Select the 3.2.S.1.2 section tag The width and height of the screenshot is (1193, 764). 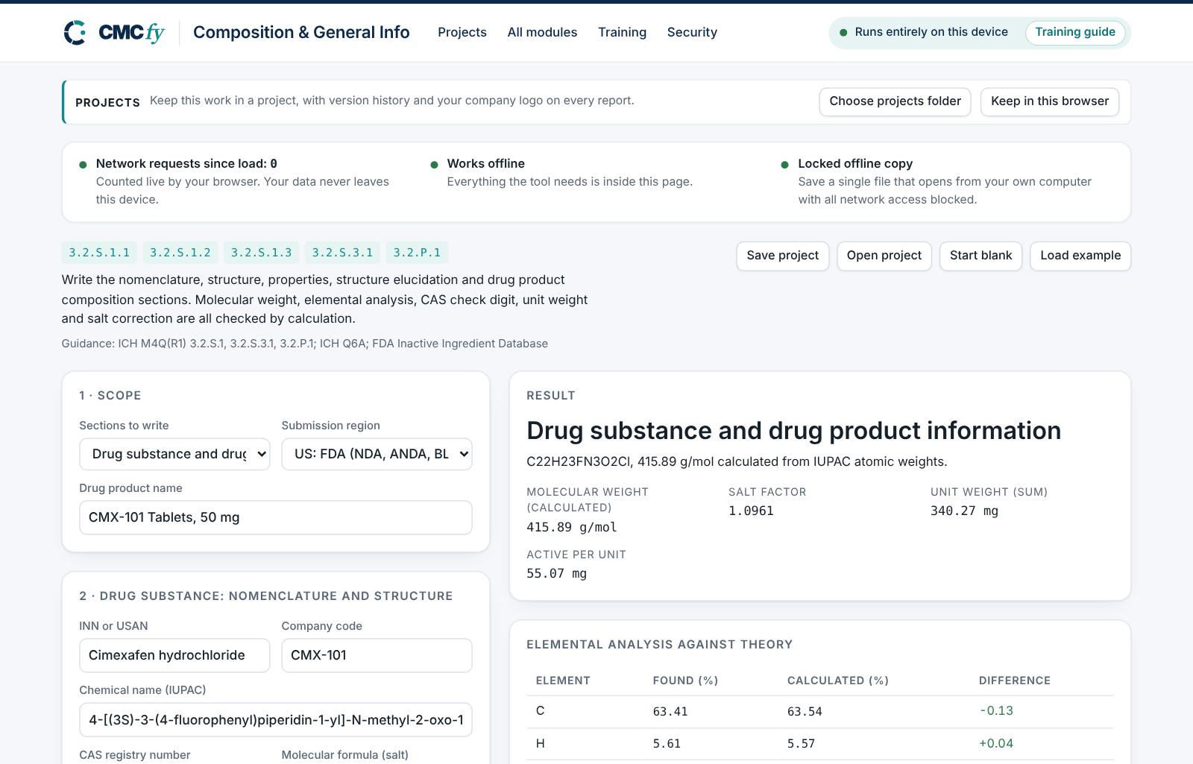click(x=180, y=253)
